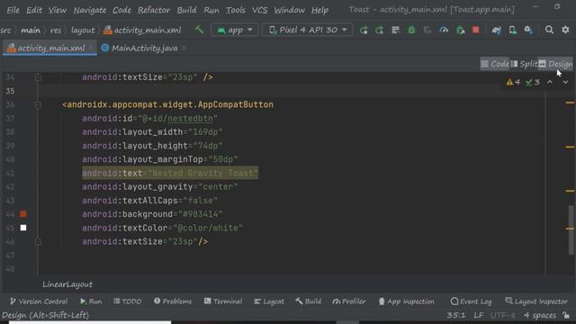Close the activity_main.xml tab
This screenshot has width=576, height=324.
click(91, 48)
